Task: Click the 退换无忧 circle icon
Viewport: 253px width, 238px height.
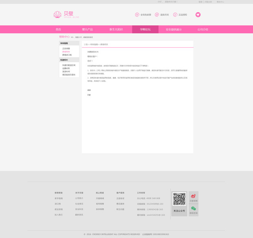Action: pyautogui.click(x=157, y=15)
